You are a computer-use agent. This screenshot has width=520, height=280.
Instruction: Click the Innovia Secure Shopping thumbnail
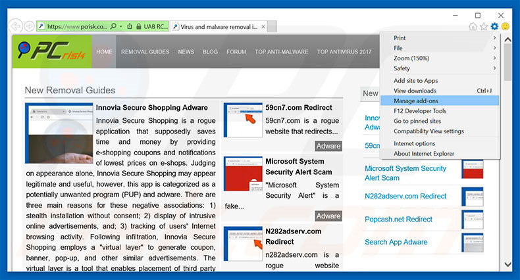click(x=59, y=133)
